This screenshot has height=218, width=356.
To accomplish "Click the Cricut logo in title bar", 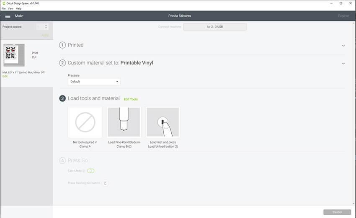I will click(x=3, y=3).
